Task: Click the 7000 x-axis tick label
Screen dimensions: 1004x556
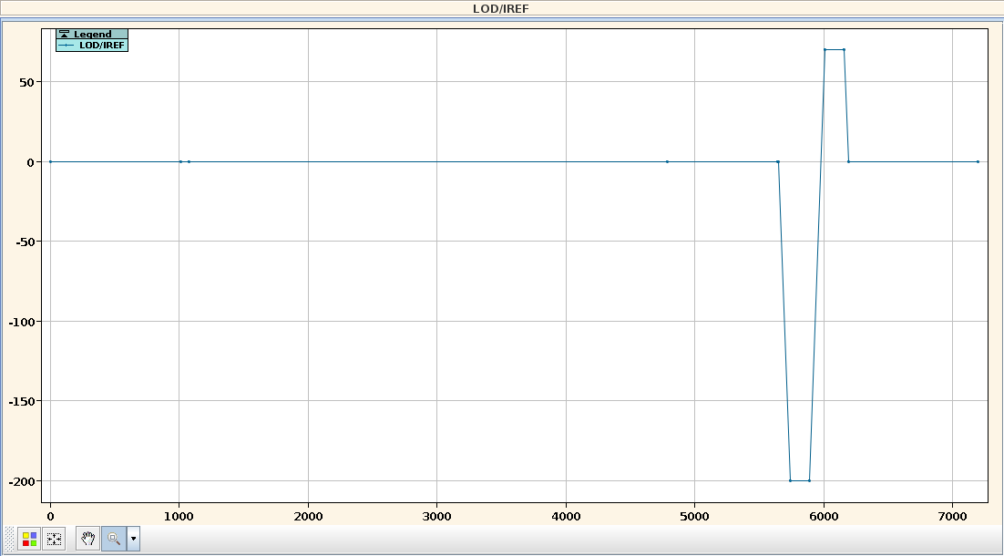Action: [x=952, y=516]
